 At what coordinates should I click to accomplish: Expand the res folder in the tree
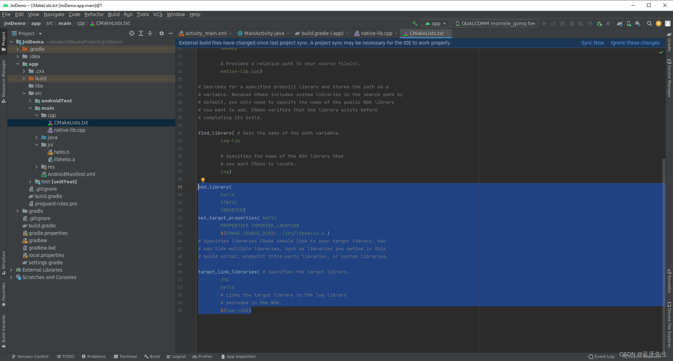(x=36, y=166)
